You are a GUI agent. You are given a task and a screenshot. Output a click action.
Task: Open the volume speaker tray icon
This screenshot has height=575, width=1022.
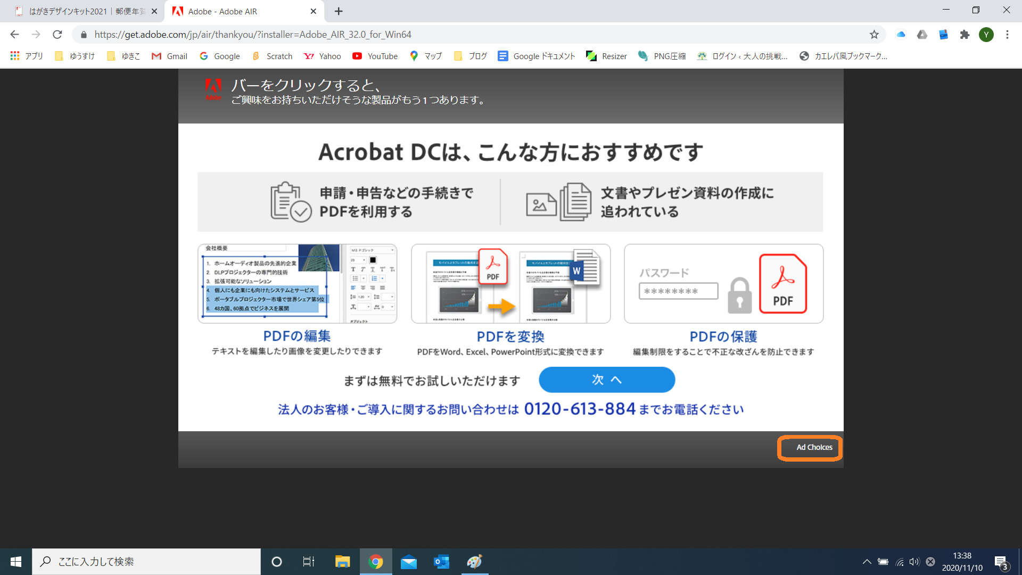(x=914, y=562)
